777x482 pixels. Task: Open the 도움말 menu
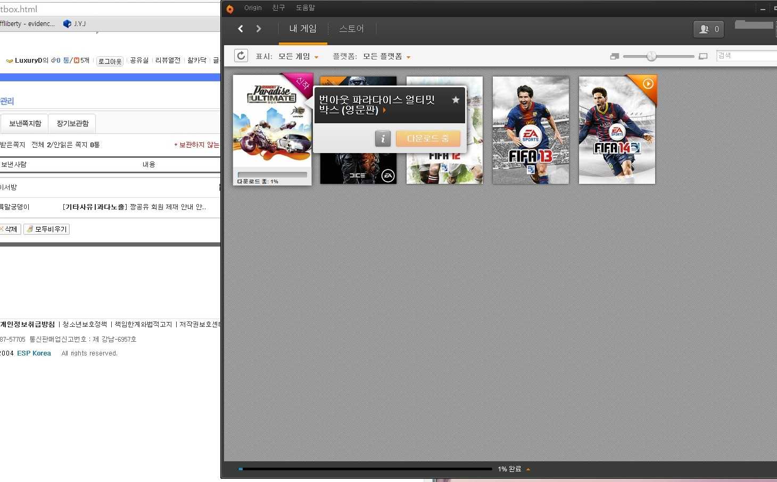[305, 8]
